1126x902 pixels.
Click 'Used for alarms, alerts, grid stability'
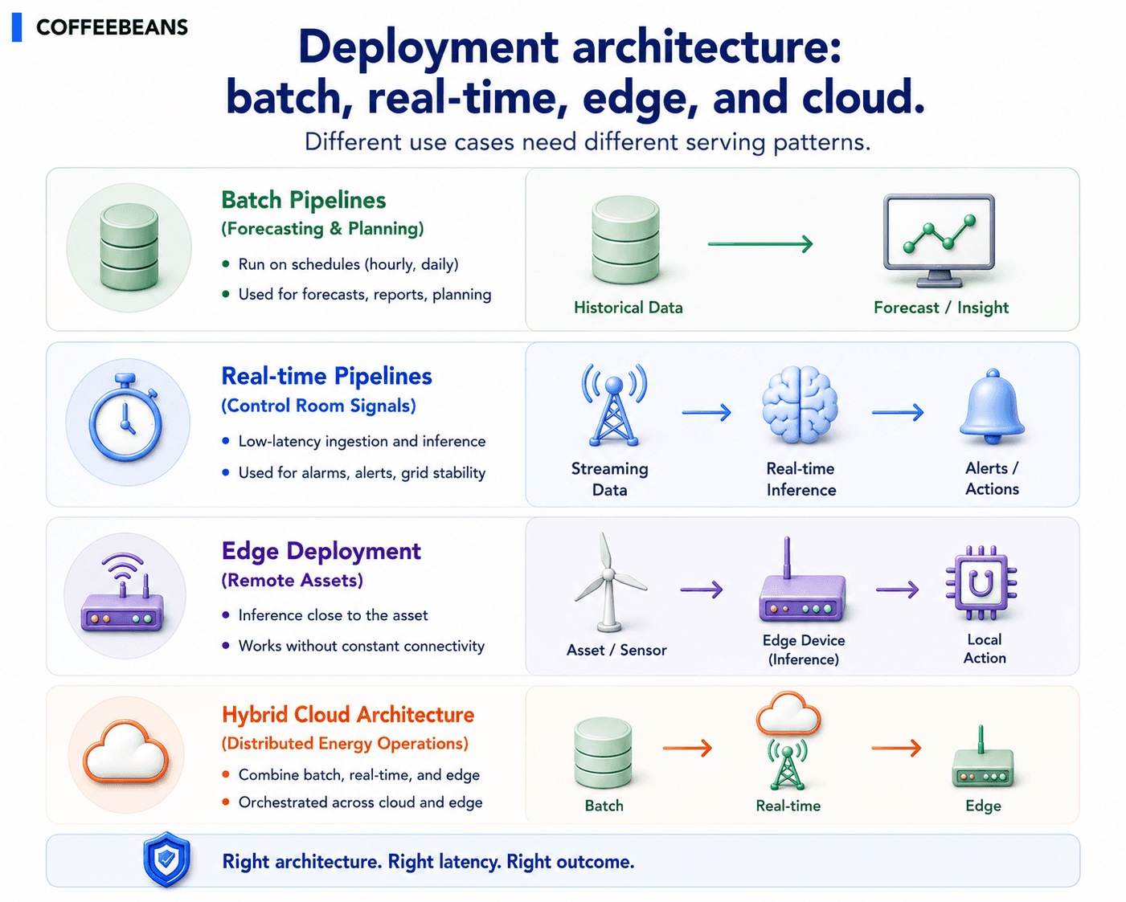point(362,473)
